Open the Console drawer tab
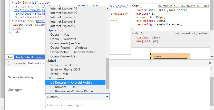Image resolution: width=214 pixels, height=110 pixels. (20, 63)
